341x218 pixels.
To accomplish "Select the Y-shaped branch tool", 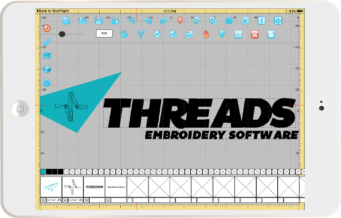I will pos(141,34).
